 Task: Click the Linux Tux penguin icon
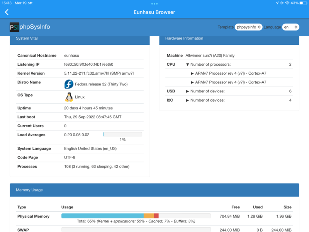[x=69, y=97]
